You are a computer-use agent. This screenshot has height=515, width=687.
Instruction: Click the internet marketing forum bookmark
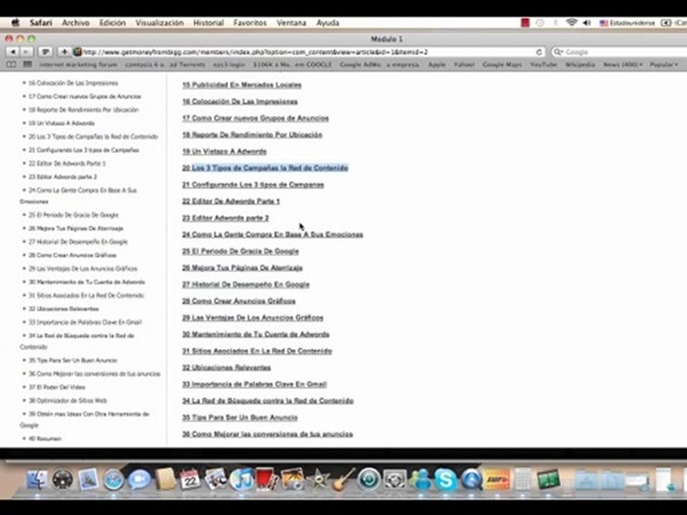point(79,65)
